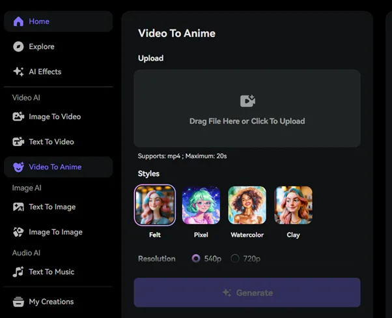Select the Text To Video icon
The image size is (392, 318).
click(18, 142)
